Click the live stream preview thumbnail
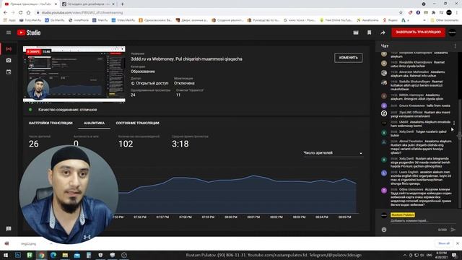 click(x=74, y=74)
